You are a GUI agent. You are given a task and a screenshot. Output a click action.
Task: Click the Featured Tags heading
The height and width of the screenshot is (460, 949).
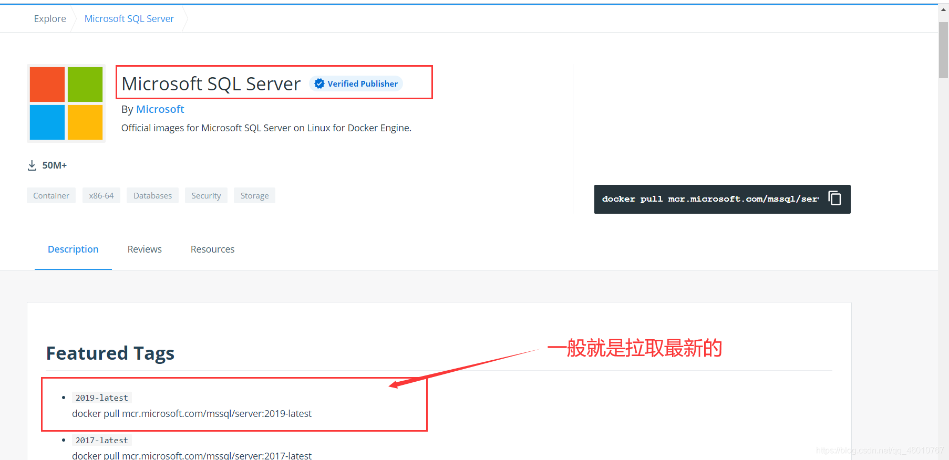(x=110, y=353)
